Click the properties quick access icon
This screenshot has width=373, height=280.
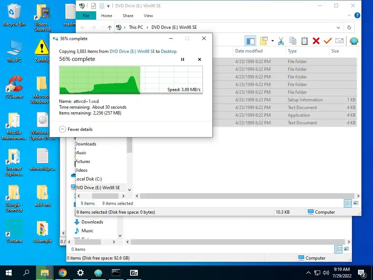pos(94,5)
